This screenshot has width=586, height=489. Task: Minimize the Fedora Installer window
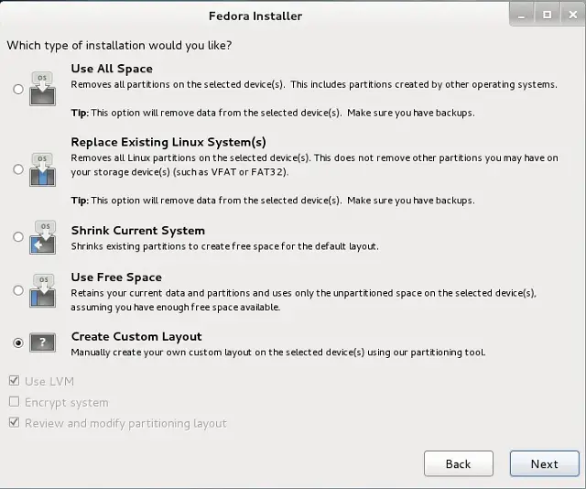[x=522, y=15]
